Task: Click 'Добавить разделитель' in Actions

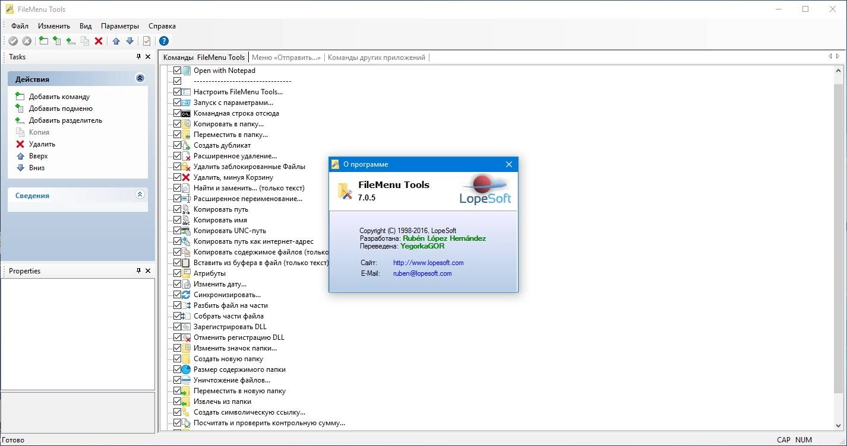Action: 65,120
